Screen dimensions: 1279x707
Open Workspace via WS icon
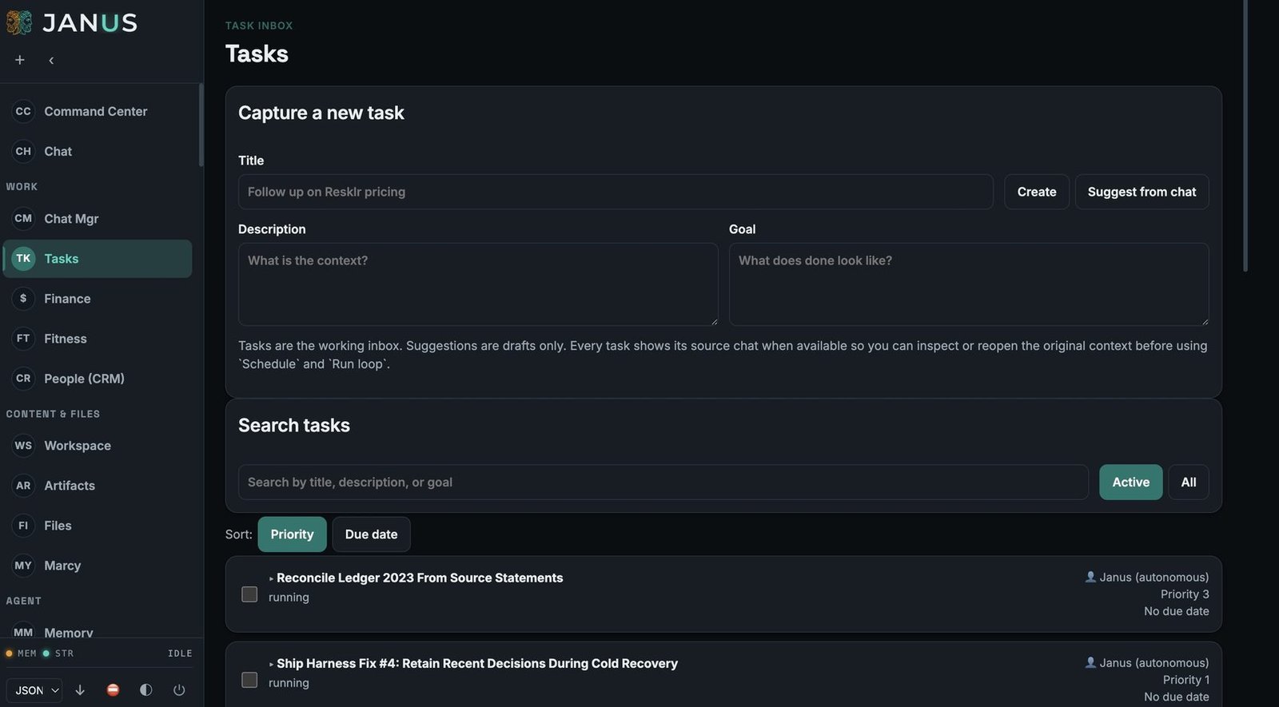tap(23, 445)
